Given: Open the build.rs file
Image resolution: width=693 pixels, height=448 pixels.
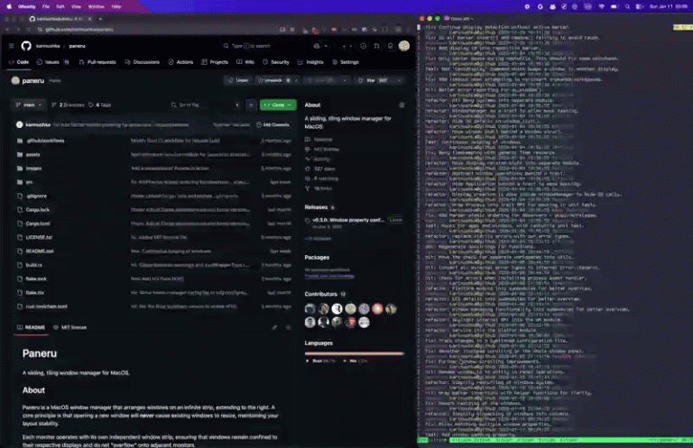Looking at the screenshot, I should [34, 265].
